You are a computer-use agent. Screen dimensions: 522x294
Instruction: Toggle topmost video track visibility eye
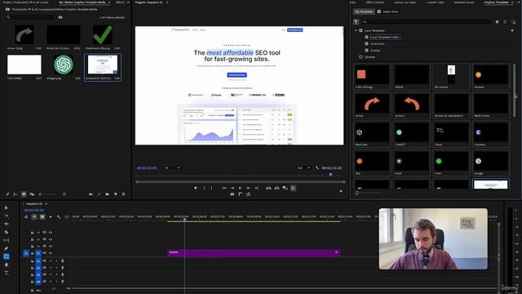point(51,232)
